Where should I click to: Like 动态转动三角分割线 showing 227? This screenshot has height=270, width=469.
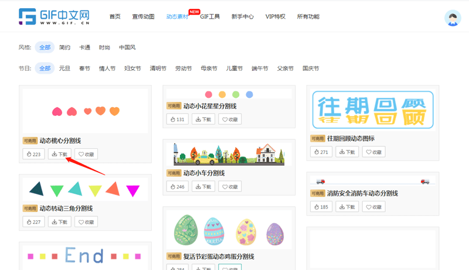pyautogui.click(x=33, y=222)
